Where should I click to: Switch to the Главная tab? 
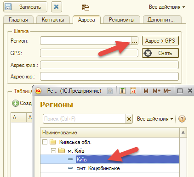pyautogui.click(x=18, y=20)
